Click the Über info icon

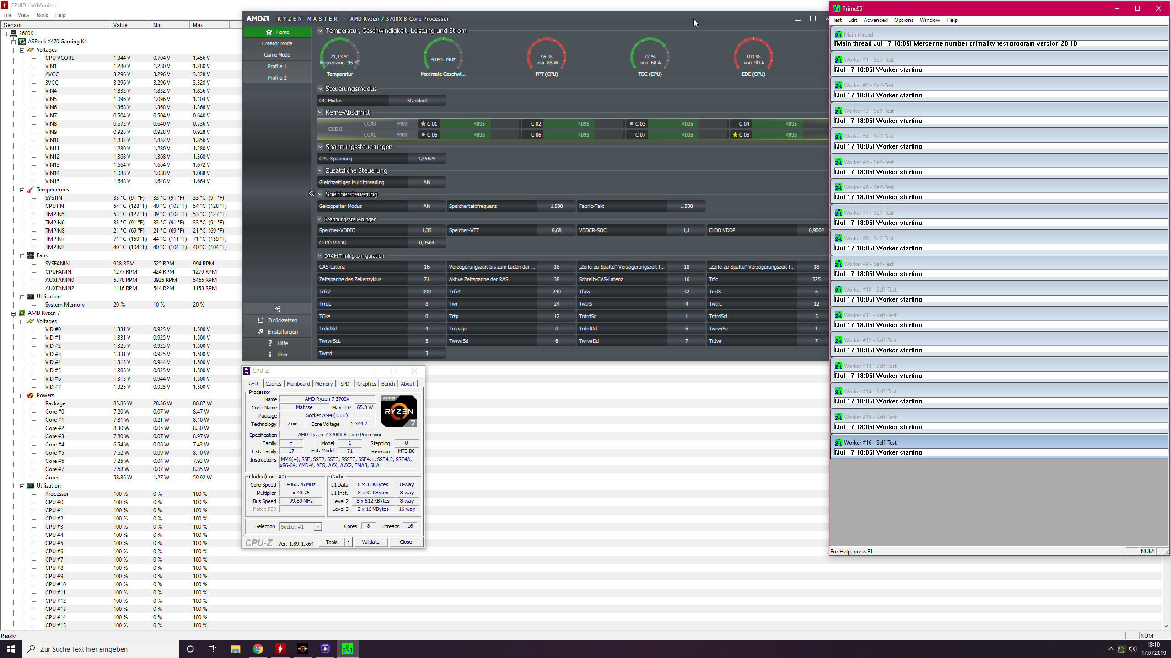coord(270,355)
